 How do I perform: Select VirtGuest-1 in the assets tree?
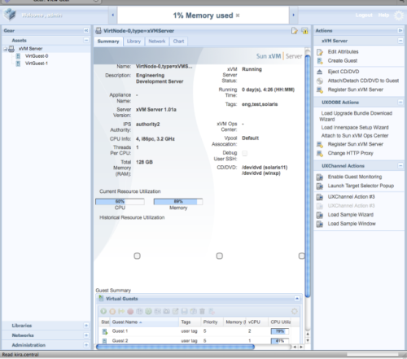37,63
